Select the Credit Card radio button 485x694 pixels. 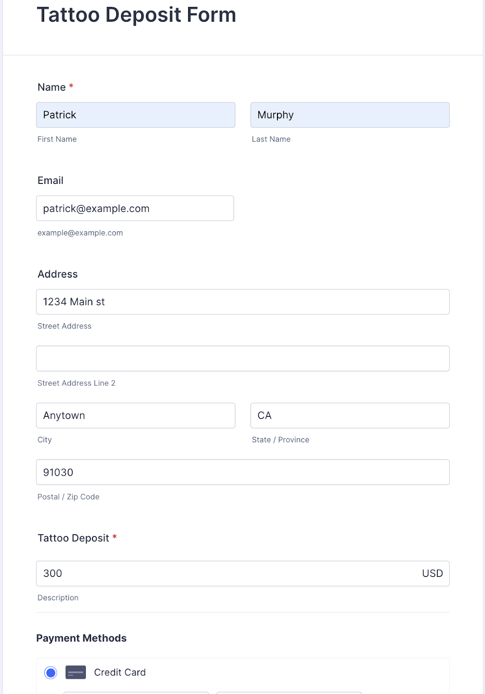51,673
